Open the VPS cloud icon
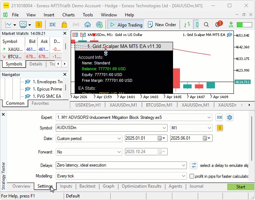This screenshot has height=200, width=255. [88, 25]
